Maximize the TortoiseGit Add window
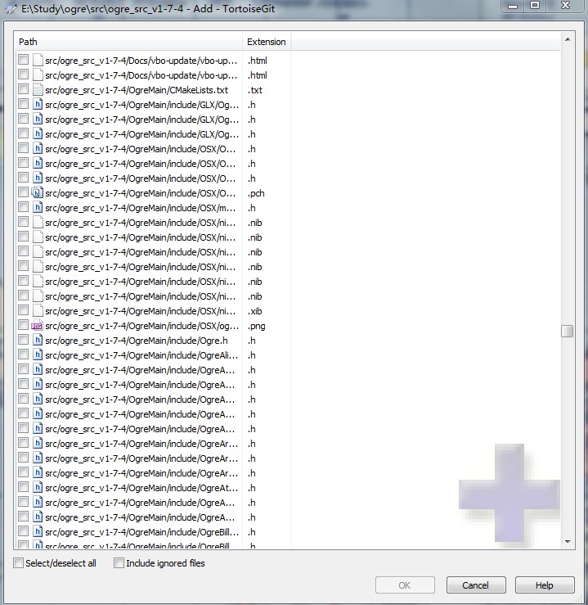588x605 pixels. click(x=535, y=6)
